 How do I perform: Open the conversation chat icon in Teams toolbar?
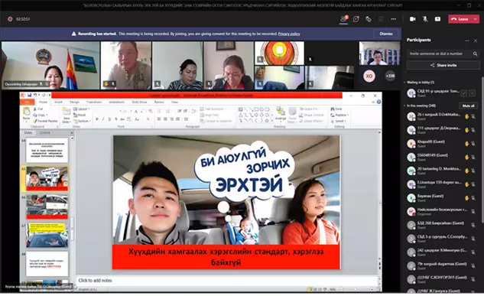[356, 19]
